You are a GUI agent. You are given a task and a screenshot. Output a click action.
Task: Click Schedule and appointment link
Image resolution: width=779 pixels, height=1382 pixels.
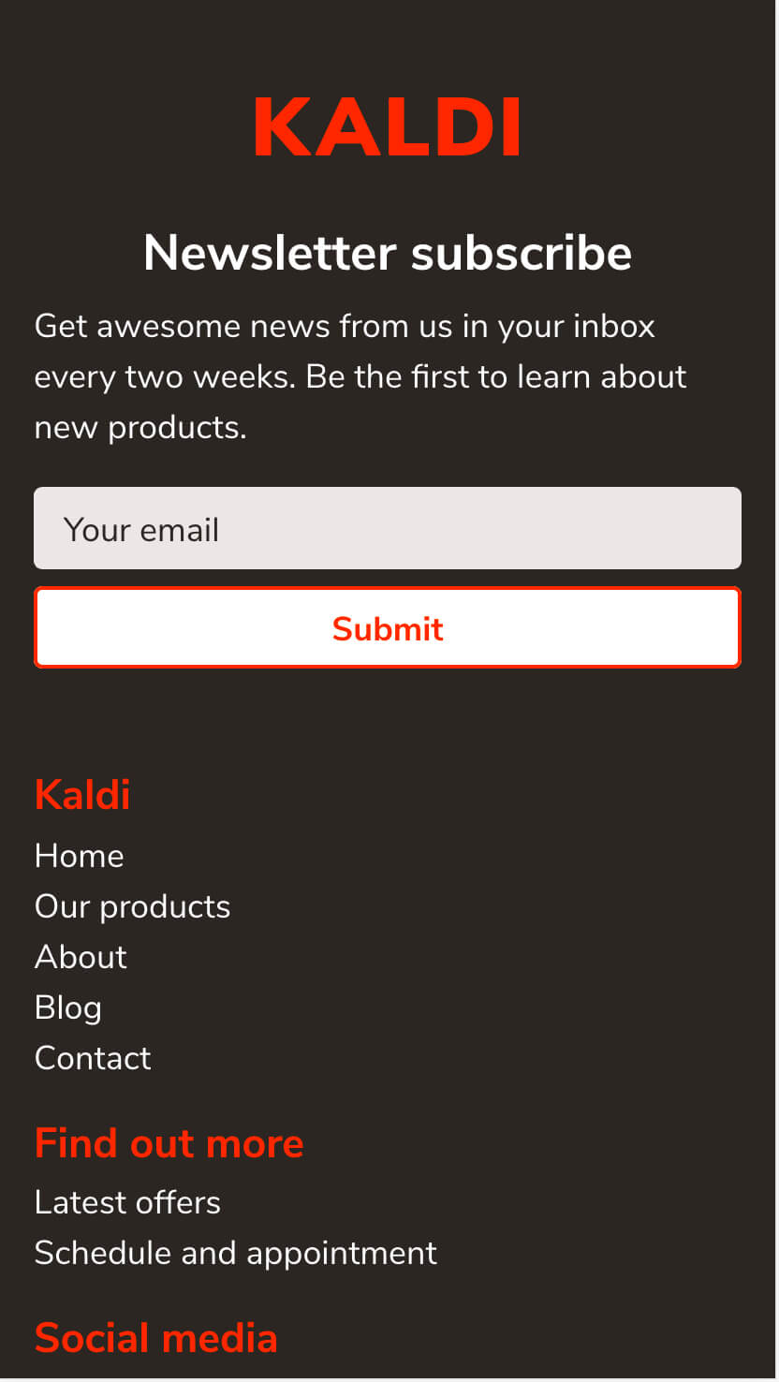click(x=236, y=1253)
